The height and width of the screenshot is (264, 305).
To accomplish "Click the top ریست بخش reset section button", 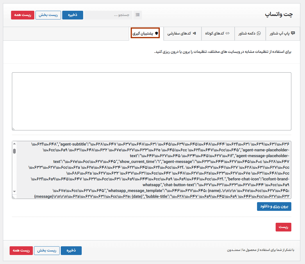I will point(48,15).
